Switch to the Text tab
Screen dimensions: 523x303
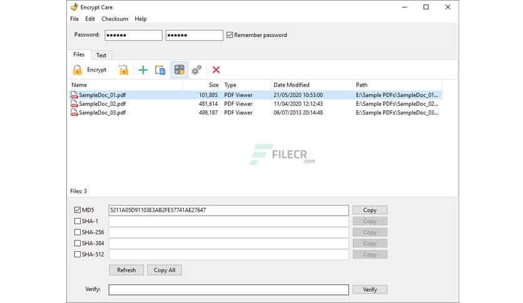tap(101, 55)
